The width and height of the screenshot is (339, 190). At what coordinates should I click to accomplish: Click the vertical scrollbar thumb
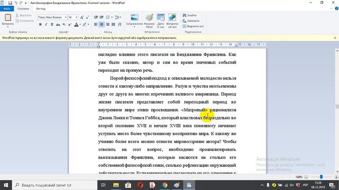(x=337, y=107)
